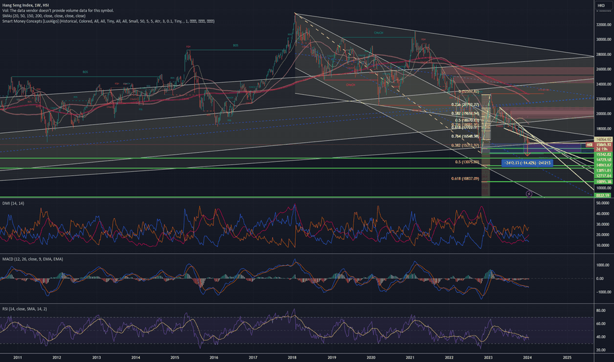This screenshot has width=614, height=362.
Task: Click the 2018 year label on the time axis
Action: 292,357
